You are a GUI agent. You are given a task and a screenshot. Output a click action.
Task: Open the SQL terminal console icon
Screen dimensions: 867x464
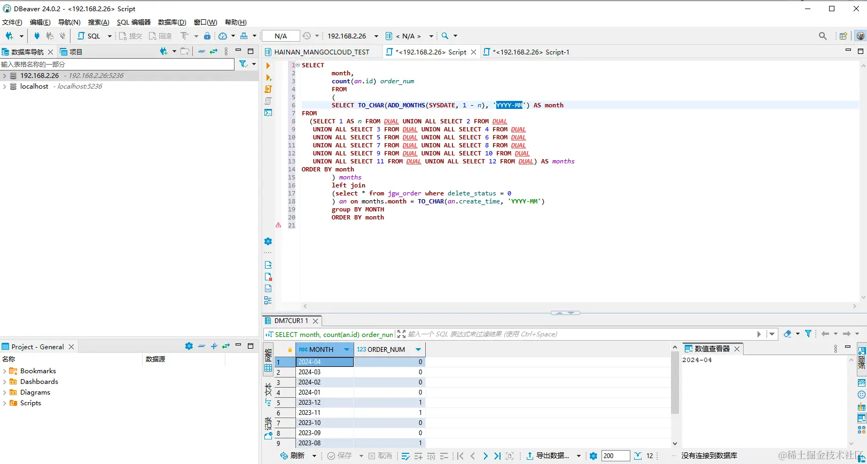268,113
